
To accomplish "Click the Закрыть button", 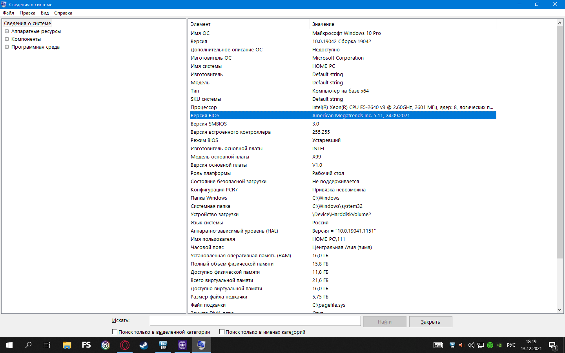I will pos(431,322).
